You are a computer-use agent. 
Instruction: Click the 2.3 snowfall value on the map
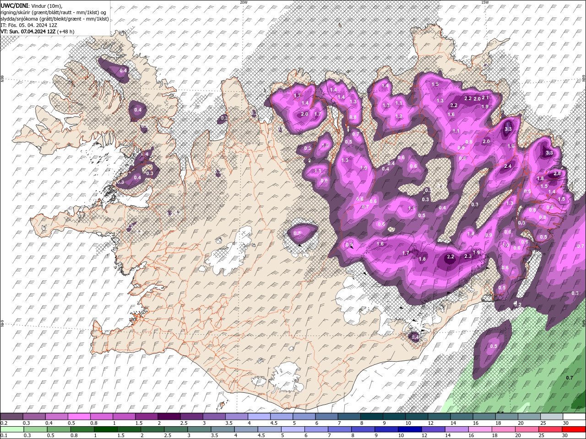(x=468, y=256)
